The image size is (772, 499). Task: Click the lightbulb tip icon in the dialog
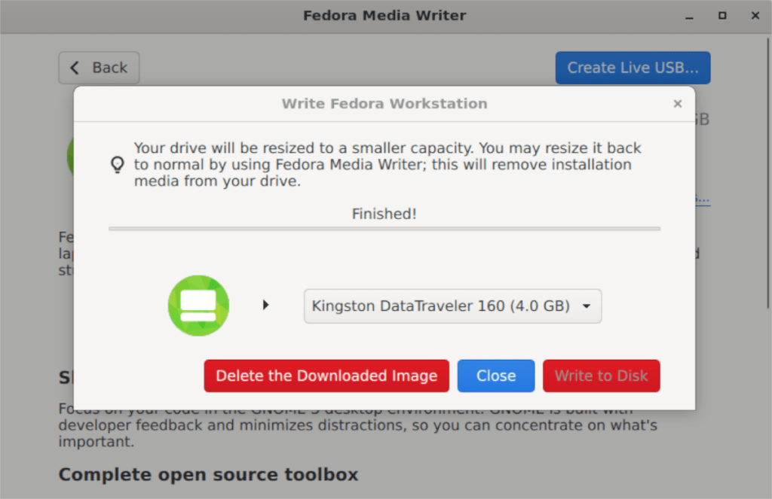point(117,164)
